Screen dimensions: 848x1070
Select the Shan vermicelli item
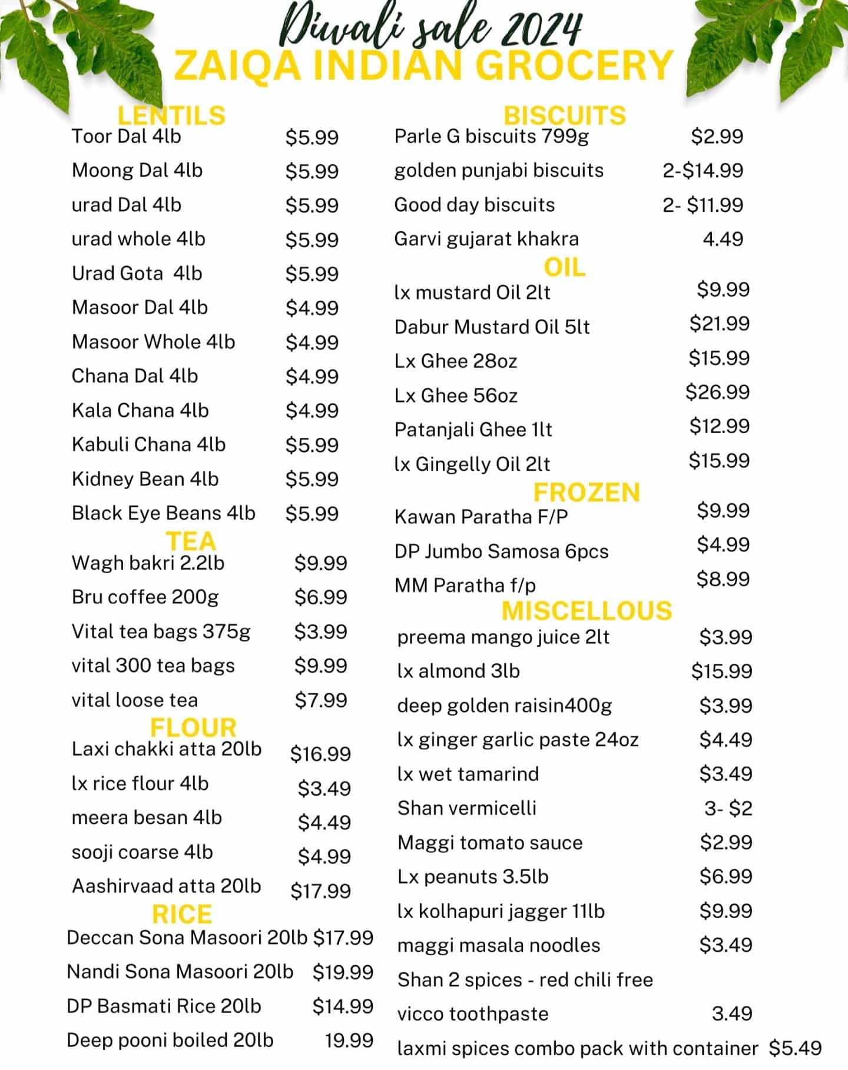pos(466,808)
